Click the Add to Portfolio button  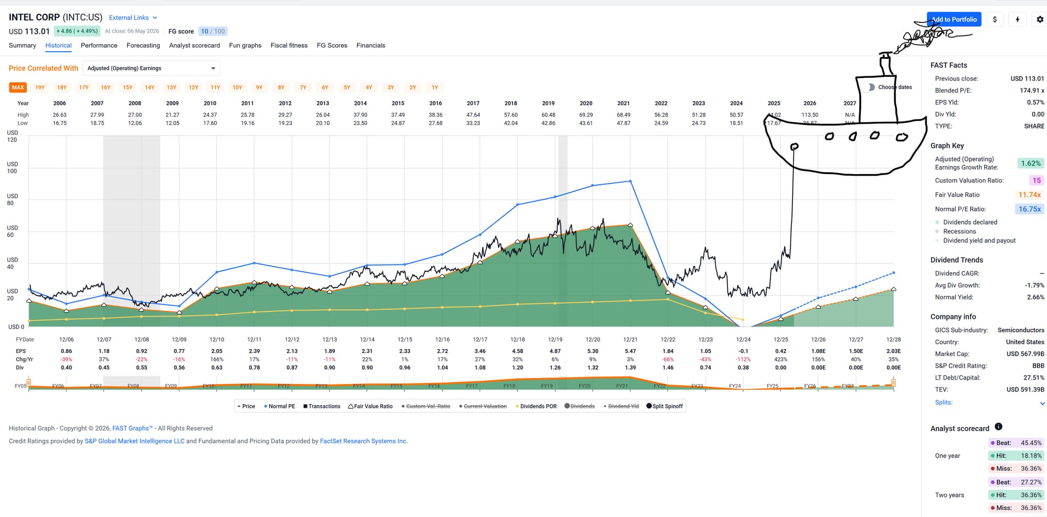click(x=954, y=20)
